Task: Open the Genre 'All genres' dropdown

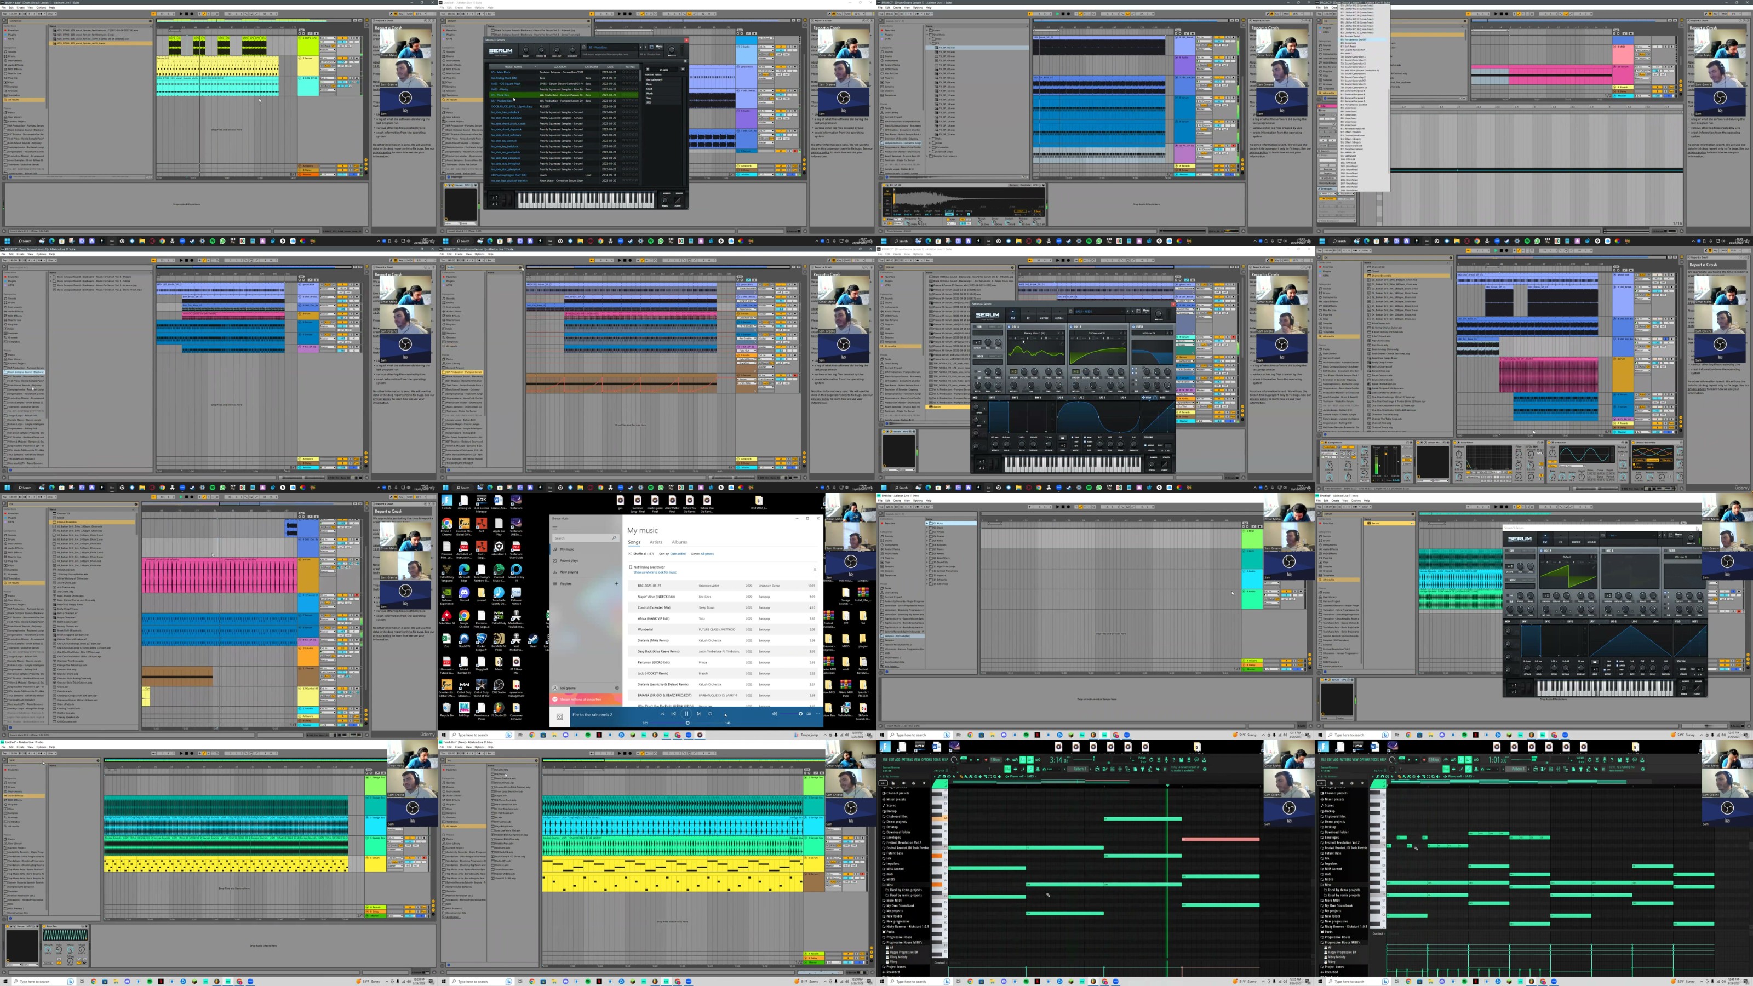Action: coord(707,554)
